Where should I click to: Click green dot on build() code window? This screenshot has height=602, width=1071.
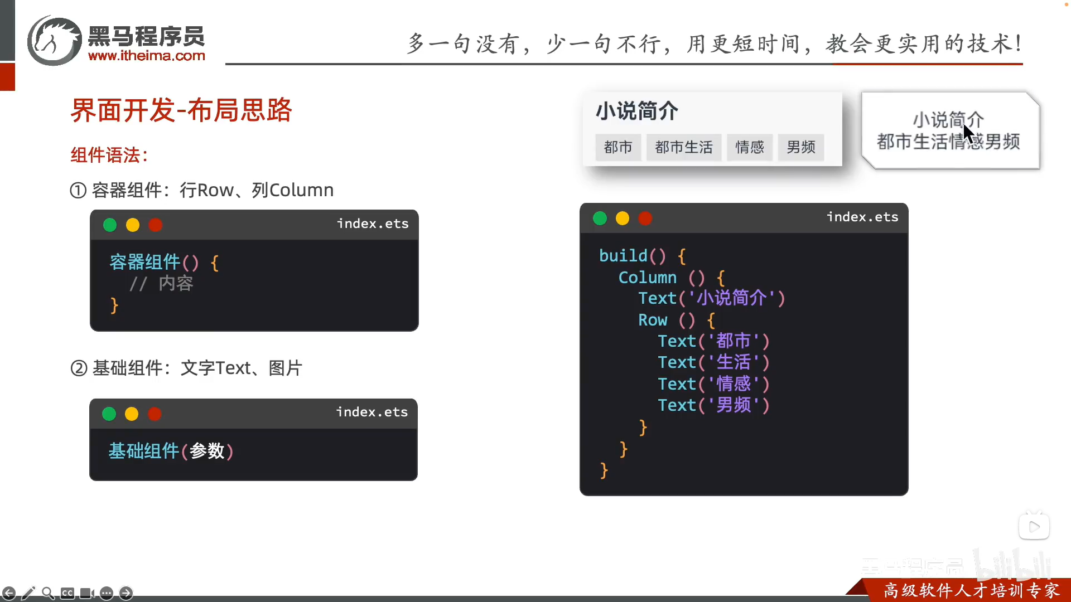600,218
